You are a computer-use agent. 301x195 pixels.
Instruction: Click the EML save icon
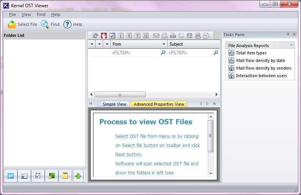tap(165, 36)
